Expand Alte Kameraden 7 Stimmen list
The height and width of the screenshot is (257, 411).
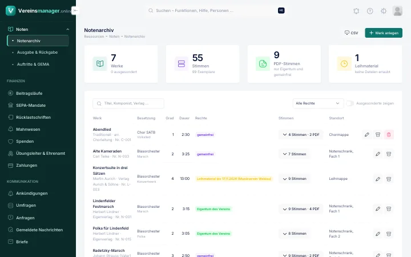click(295, 154)
